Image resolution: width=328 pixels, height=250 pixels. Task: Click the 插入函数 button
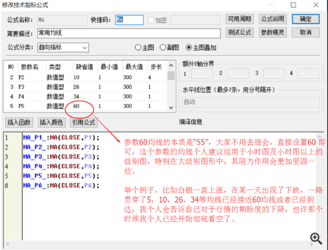[x=19, y=123]
